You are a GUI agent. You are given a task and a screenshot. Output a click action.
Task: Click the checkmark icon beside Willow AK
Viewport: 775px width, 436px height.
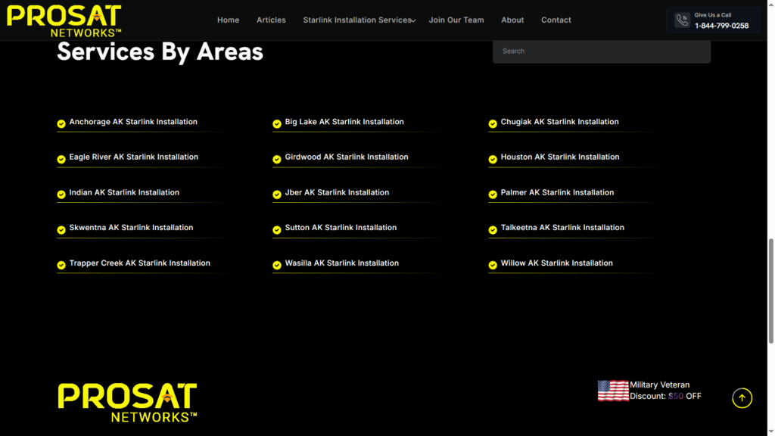(x=493, y=265)
